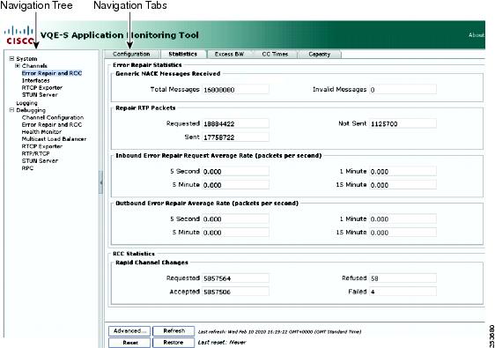Open the CC Times tab
Viewport: 495px width, 348px height.
[275, 54]
